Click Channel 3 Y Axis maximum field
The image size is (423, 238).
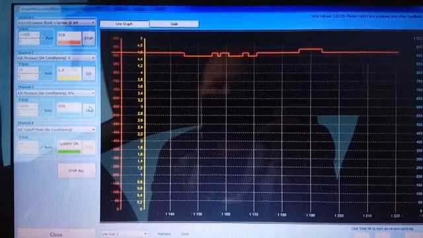click(28, 106)
